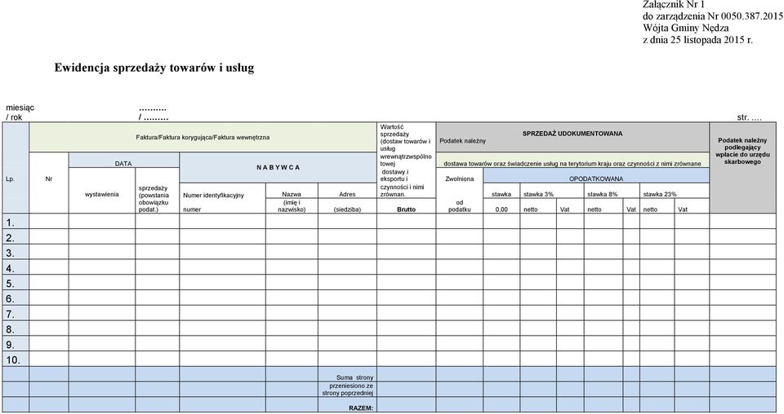Click the 'SPRZEDAŻ UDOKUMENTOWANA' header
Image resolution: width=784 pixels, height=414 pixels.
point(572,134)
